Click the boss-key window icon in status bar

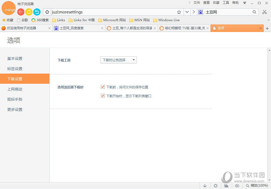coord(226,186)
